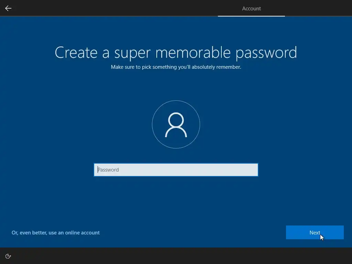Use an online account instead link
Image resolution: width=352 pixels, height=264 pixels.
pos(56,233)
